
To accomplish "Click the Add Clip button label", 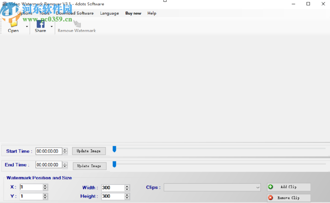I will [289, 187].
